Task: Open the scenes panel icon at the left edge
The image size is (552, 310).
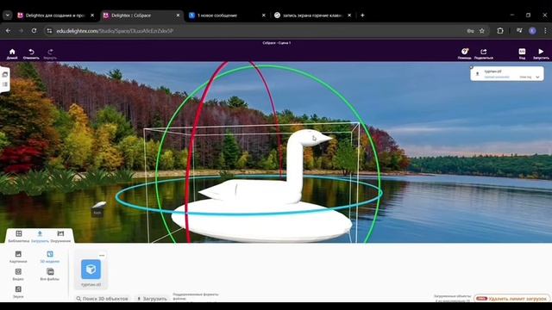Action: point(5,75)
